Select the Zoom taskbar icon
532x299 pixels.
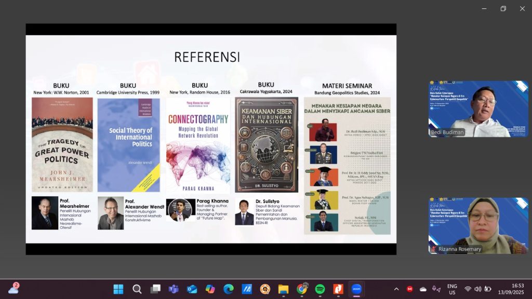coord(356,289)
